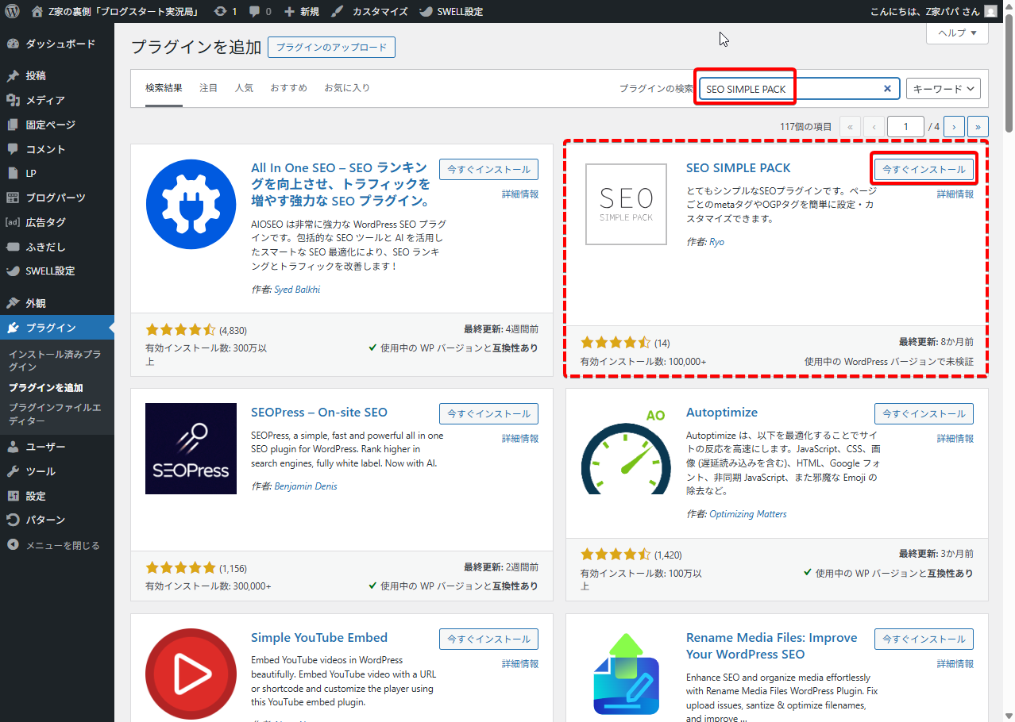Click the current page number field
1015x722 pixels.
click(x=905, y=126)
